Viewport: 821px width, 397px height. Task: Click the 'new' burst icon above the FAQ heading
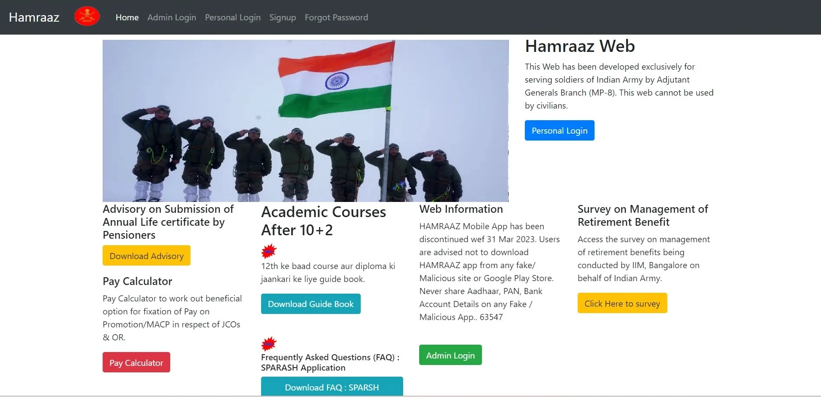(268, 343)
